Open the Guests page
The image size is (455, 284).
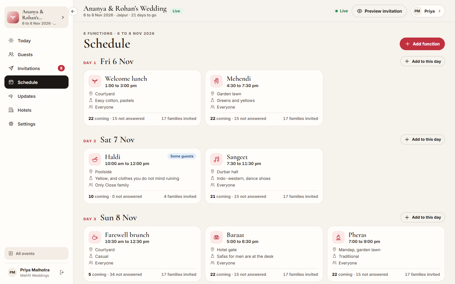tap(36, 54)
